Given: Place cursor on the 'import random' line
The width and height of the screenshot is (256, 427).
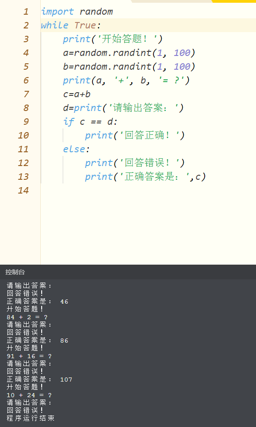Looking at the screenshot, I should (77, 12).
